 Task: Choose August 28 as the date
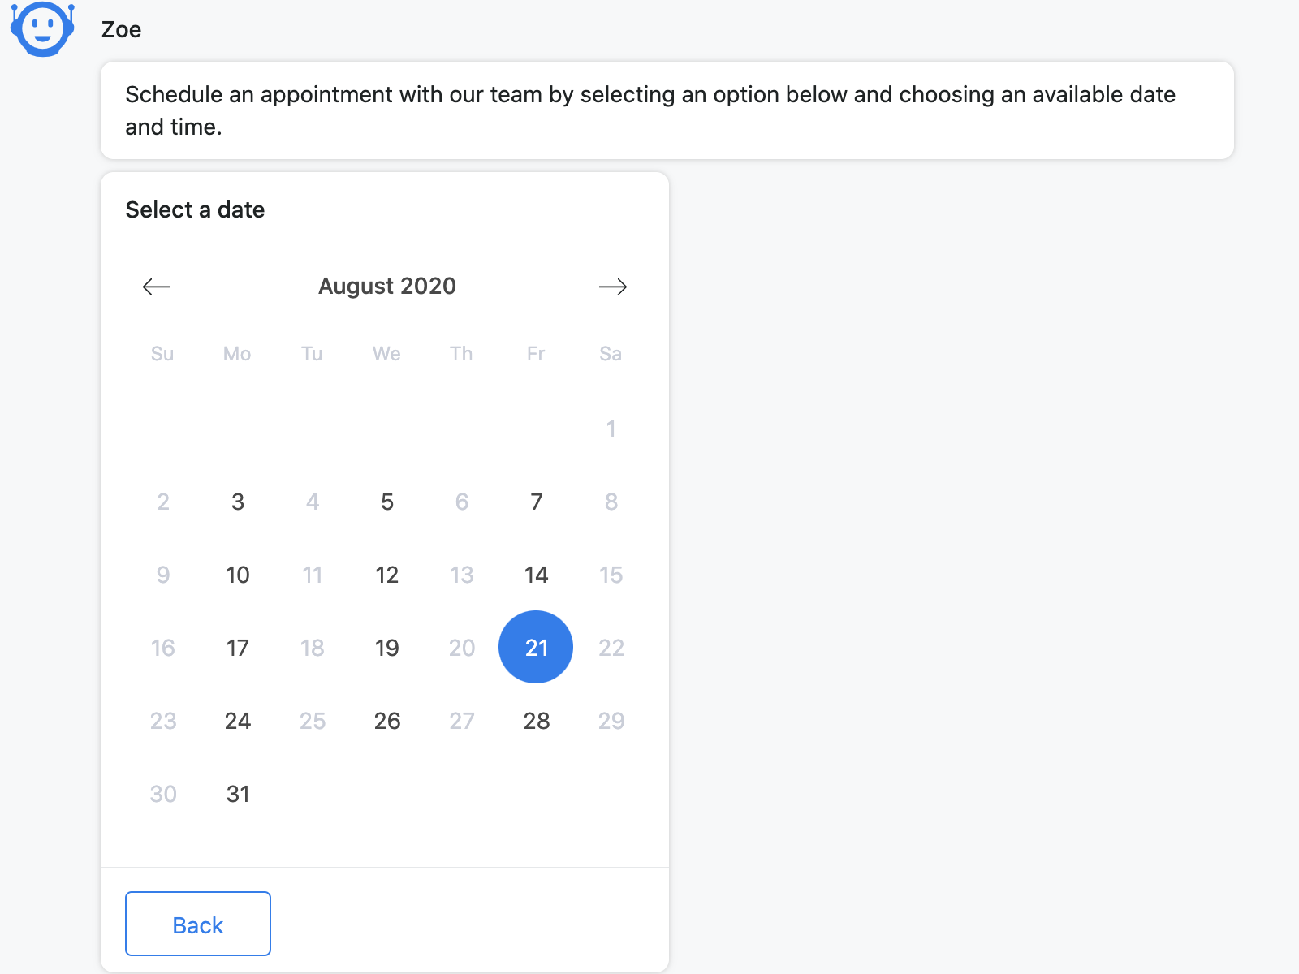coord(537,721)
